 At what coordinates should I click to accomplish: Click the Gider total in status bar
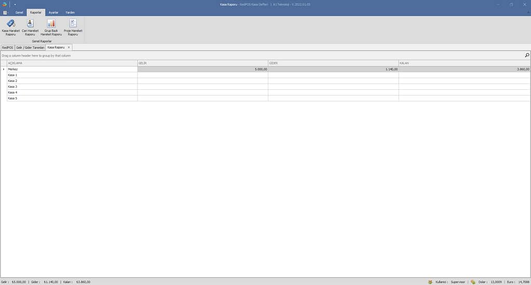(44, 282)
